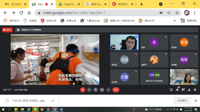The width and height of the screenshot is (200, 112).
Task: Open host controls shield icon
Action: pos(195,90)
